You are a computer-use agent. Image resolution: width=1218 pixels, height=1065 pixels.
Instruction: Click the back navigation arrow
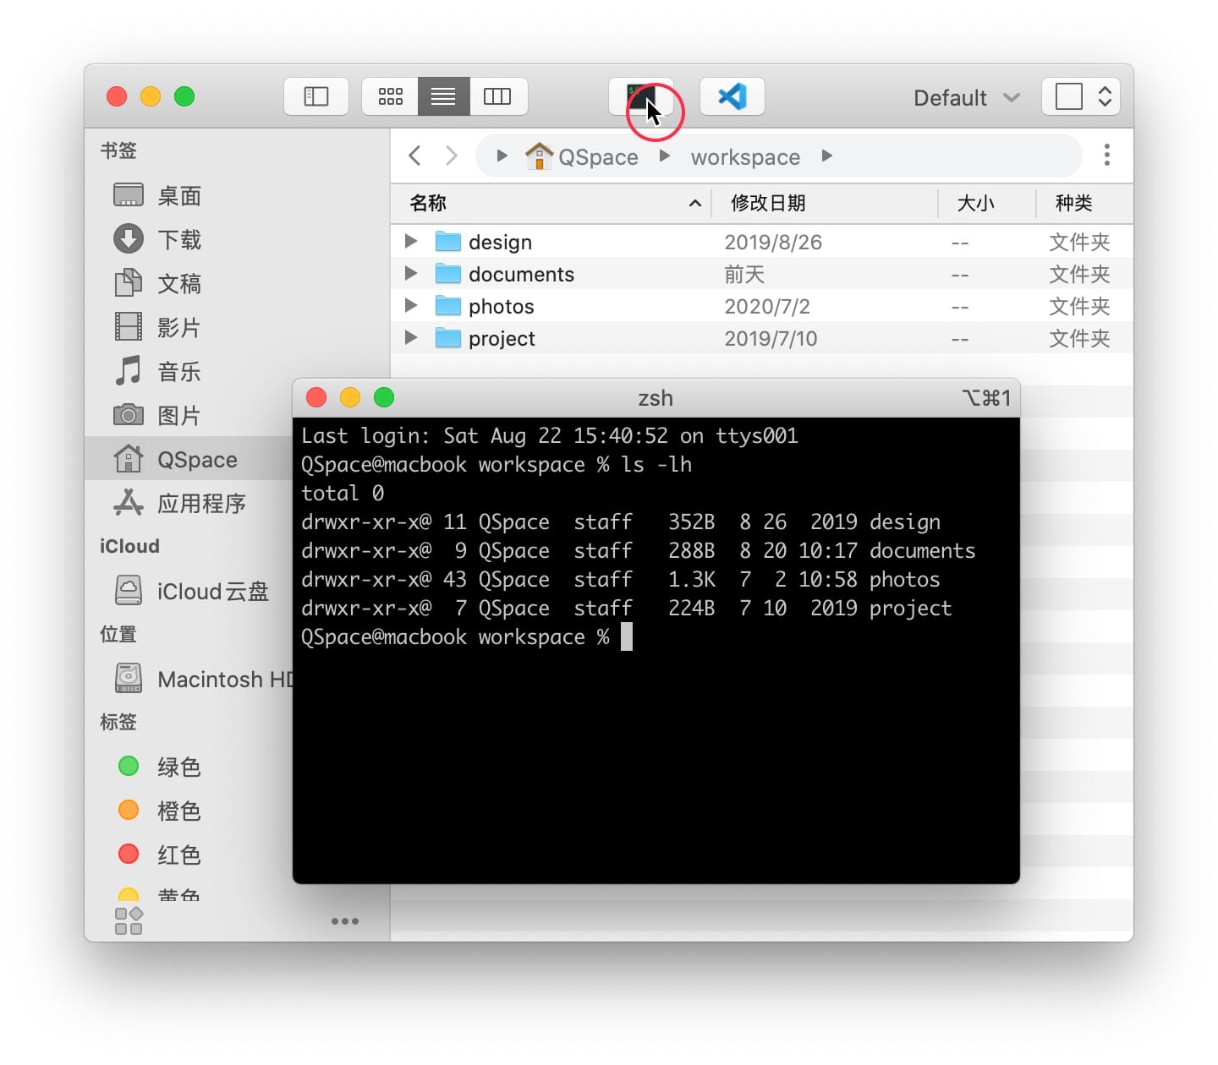tap(414, 156)
